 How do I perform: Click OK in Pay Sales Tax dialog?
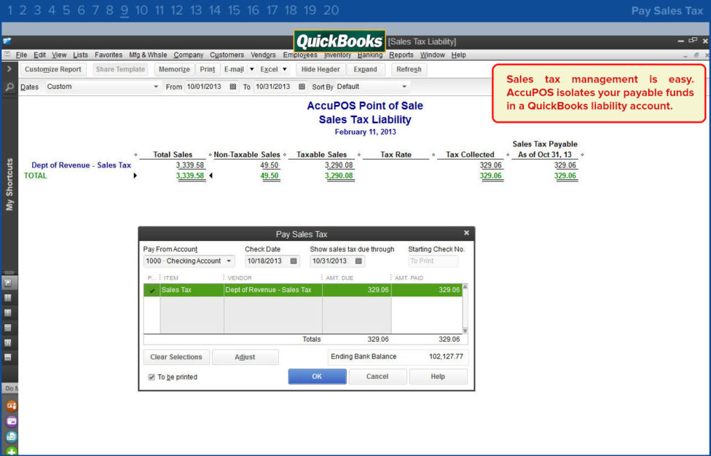point(317,377)
